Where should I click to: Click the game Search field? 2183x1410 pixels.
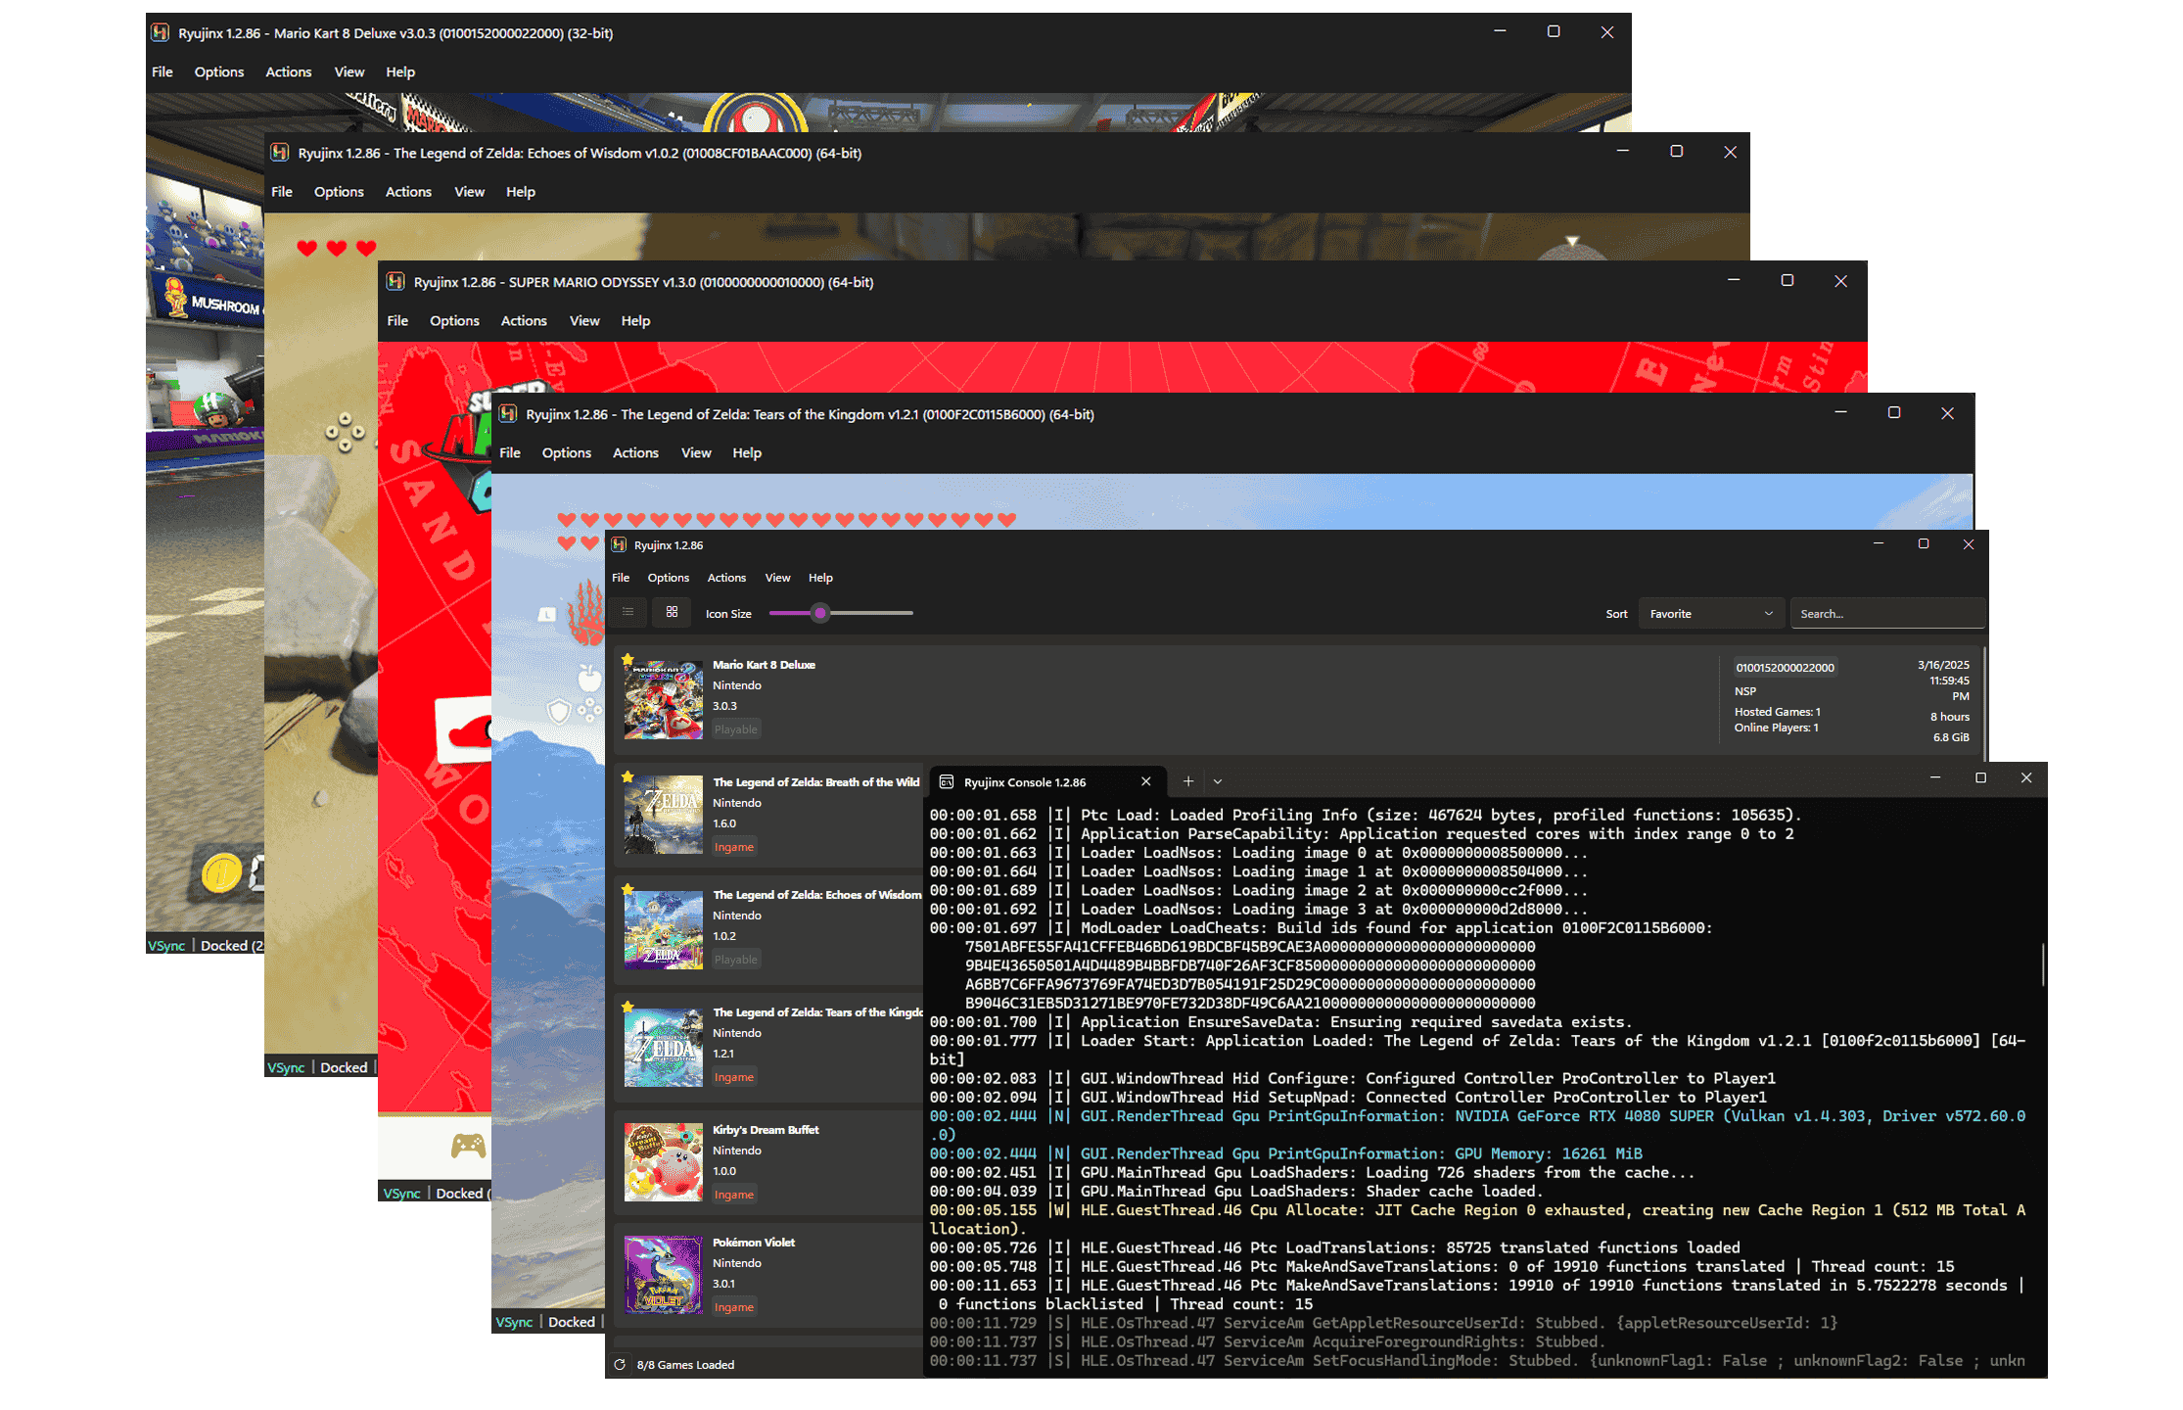[x=1885, y=614]
